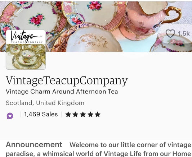Image resolution: width=192 pixels, height=157 pixels.
Task: Click the VintageTeacupCompany shop name
Action: pos(67,81)
